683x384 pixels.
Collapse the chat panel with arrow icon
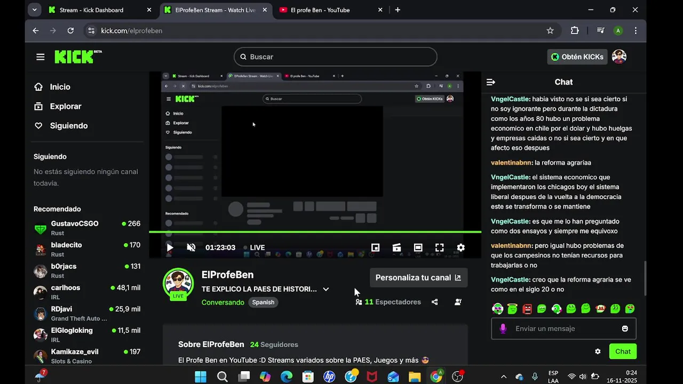click(491, 82)
